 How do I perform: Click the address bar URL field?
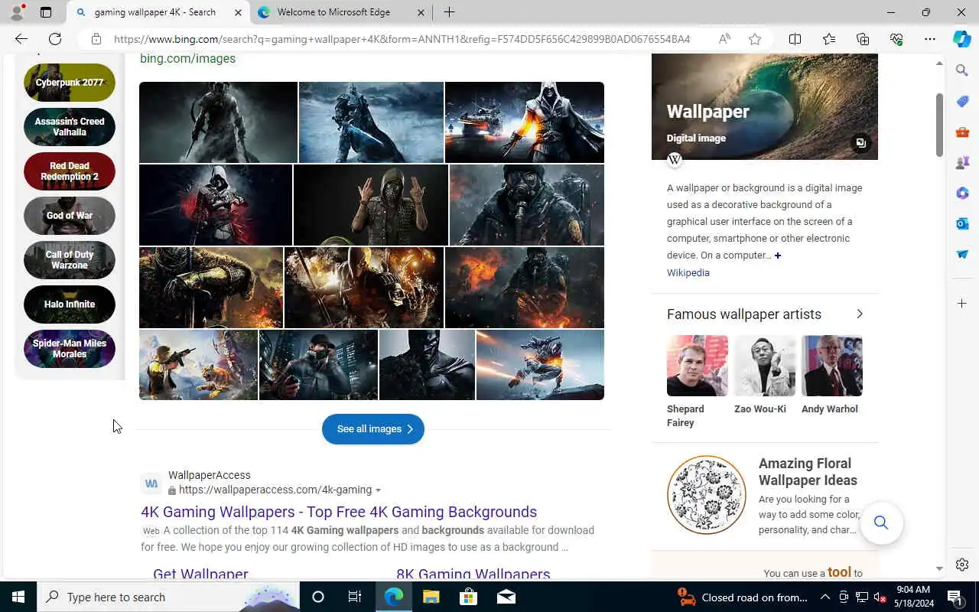402,39
